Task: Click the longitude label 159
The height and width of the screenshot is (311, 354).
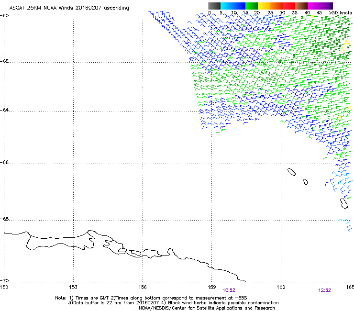Action: [x=211, y=287]
